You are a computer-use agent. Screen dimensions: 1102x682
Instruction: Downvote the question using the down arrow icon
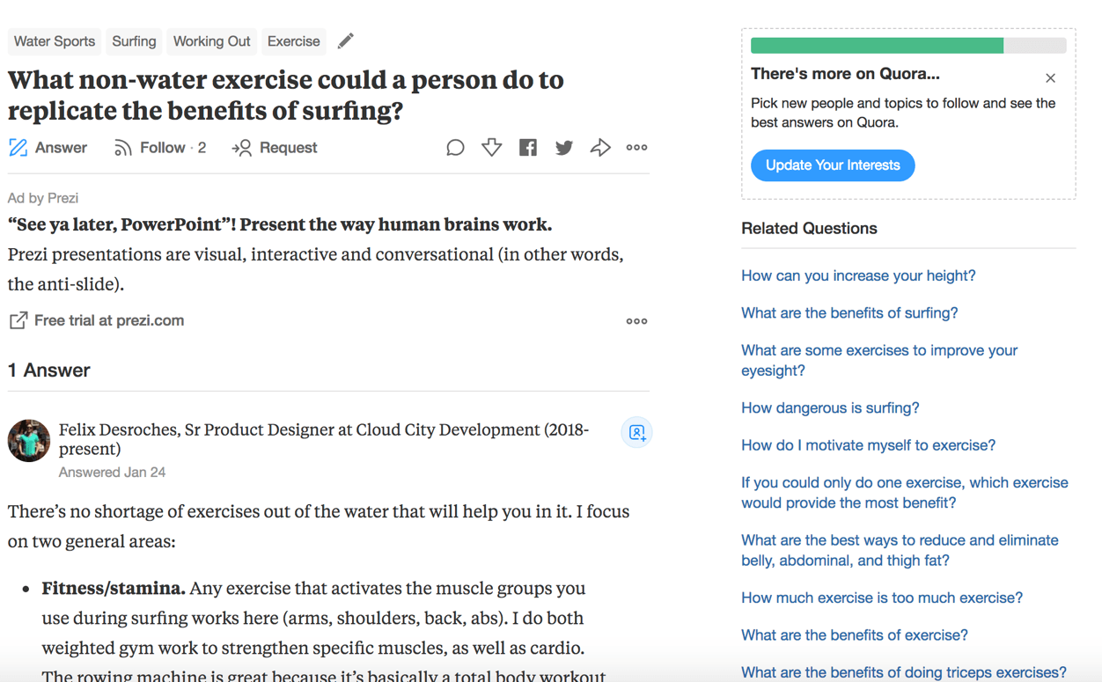[x=491, y=147]
